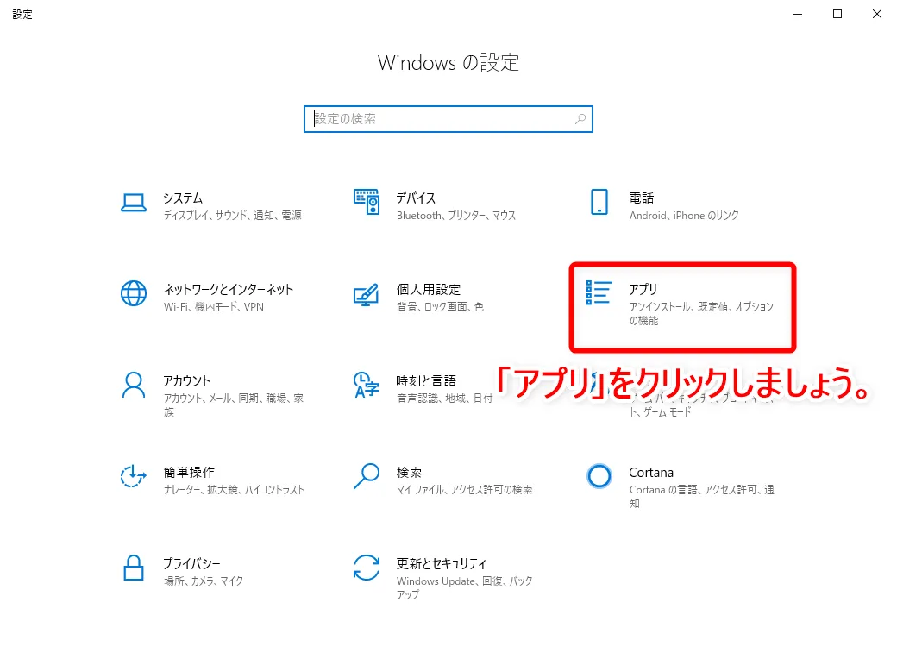Click the description マイ ファイル、アクセス許可の検索
This screenshot has height=659, width=897.
point(465,490)
